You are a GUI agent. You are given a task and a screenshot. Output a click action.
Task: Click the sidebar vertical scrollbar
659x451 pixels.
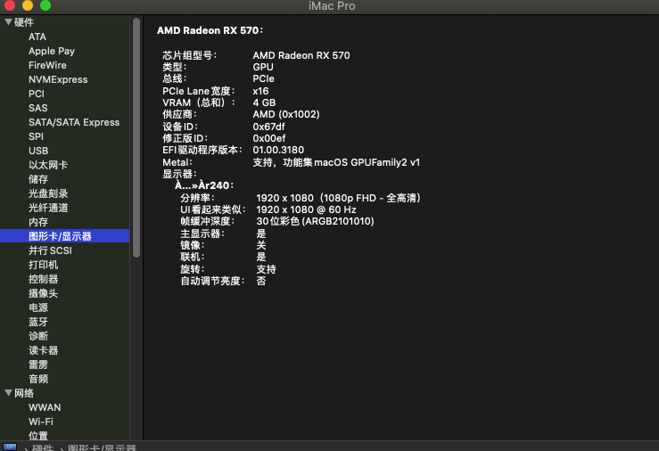tap(136, 137)
